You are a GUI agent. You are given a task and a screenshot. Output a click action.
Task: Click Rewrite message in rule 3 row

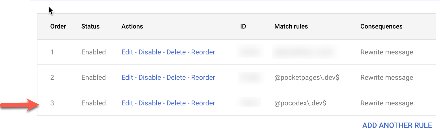(386, 103)
